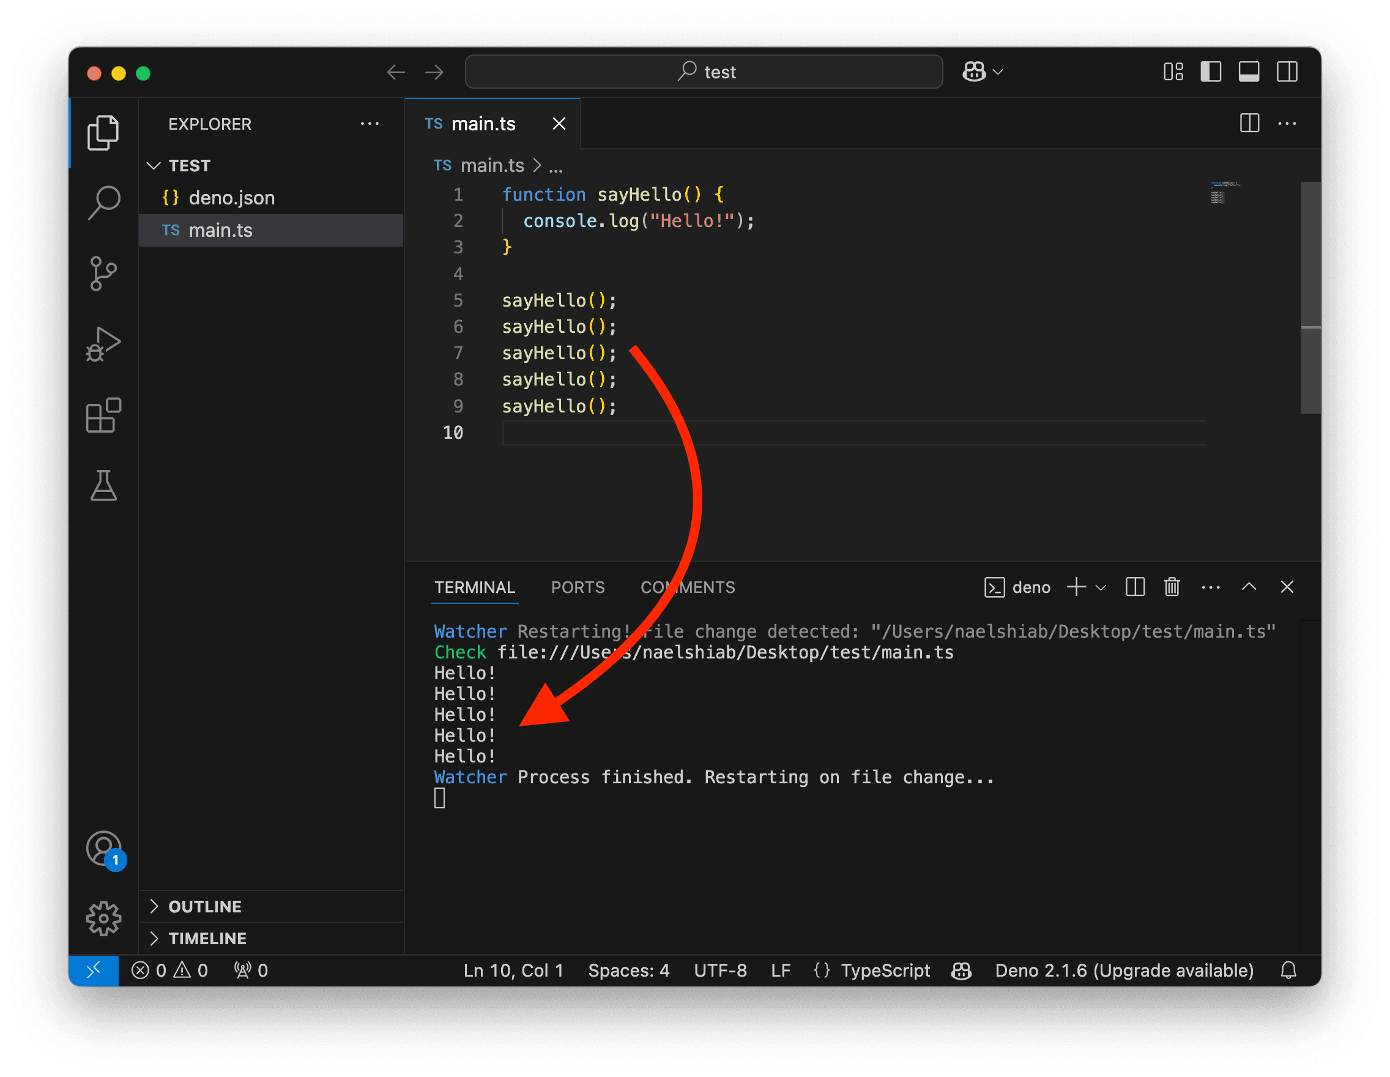
Task: Click line number 5 in gutter
Action: point(458,300)
